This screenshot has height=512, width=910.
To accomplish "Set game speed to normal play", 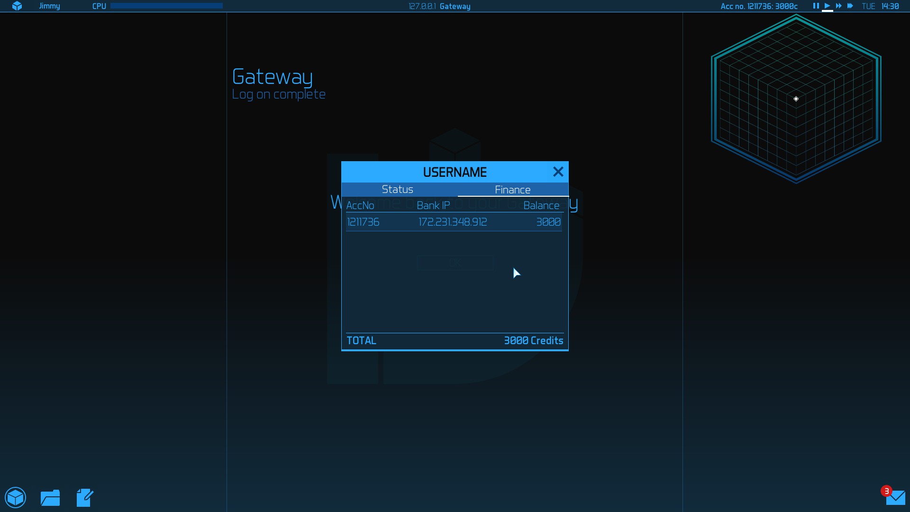I will tap(827, 6).
